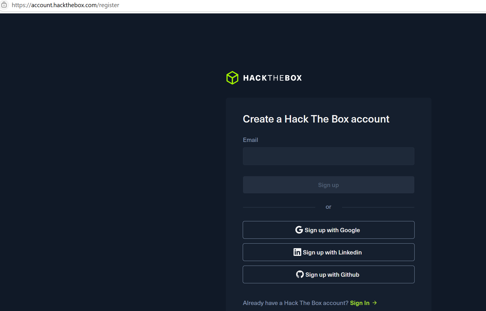Click the HACKTHEBOX wordmark text

click(272, 78)
